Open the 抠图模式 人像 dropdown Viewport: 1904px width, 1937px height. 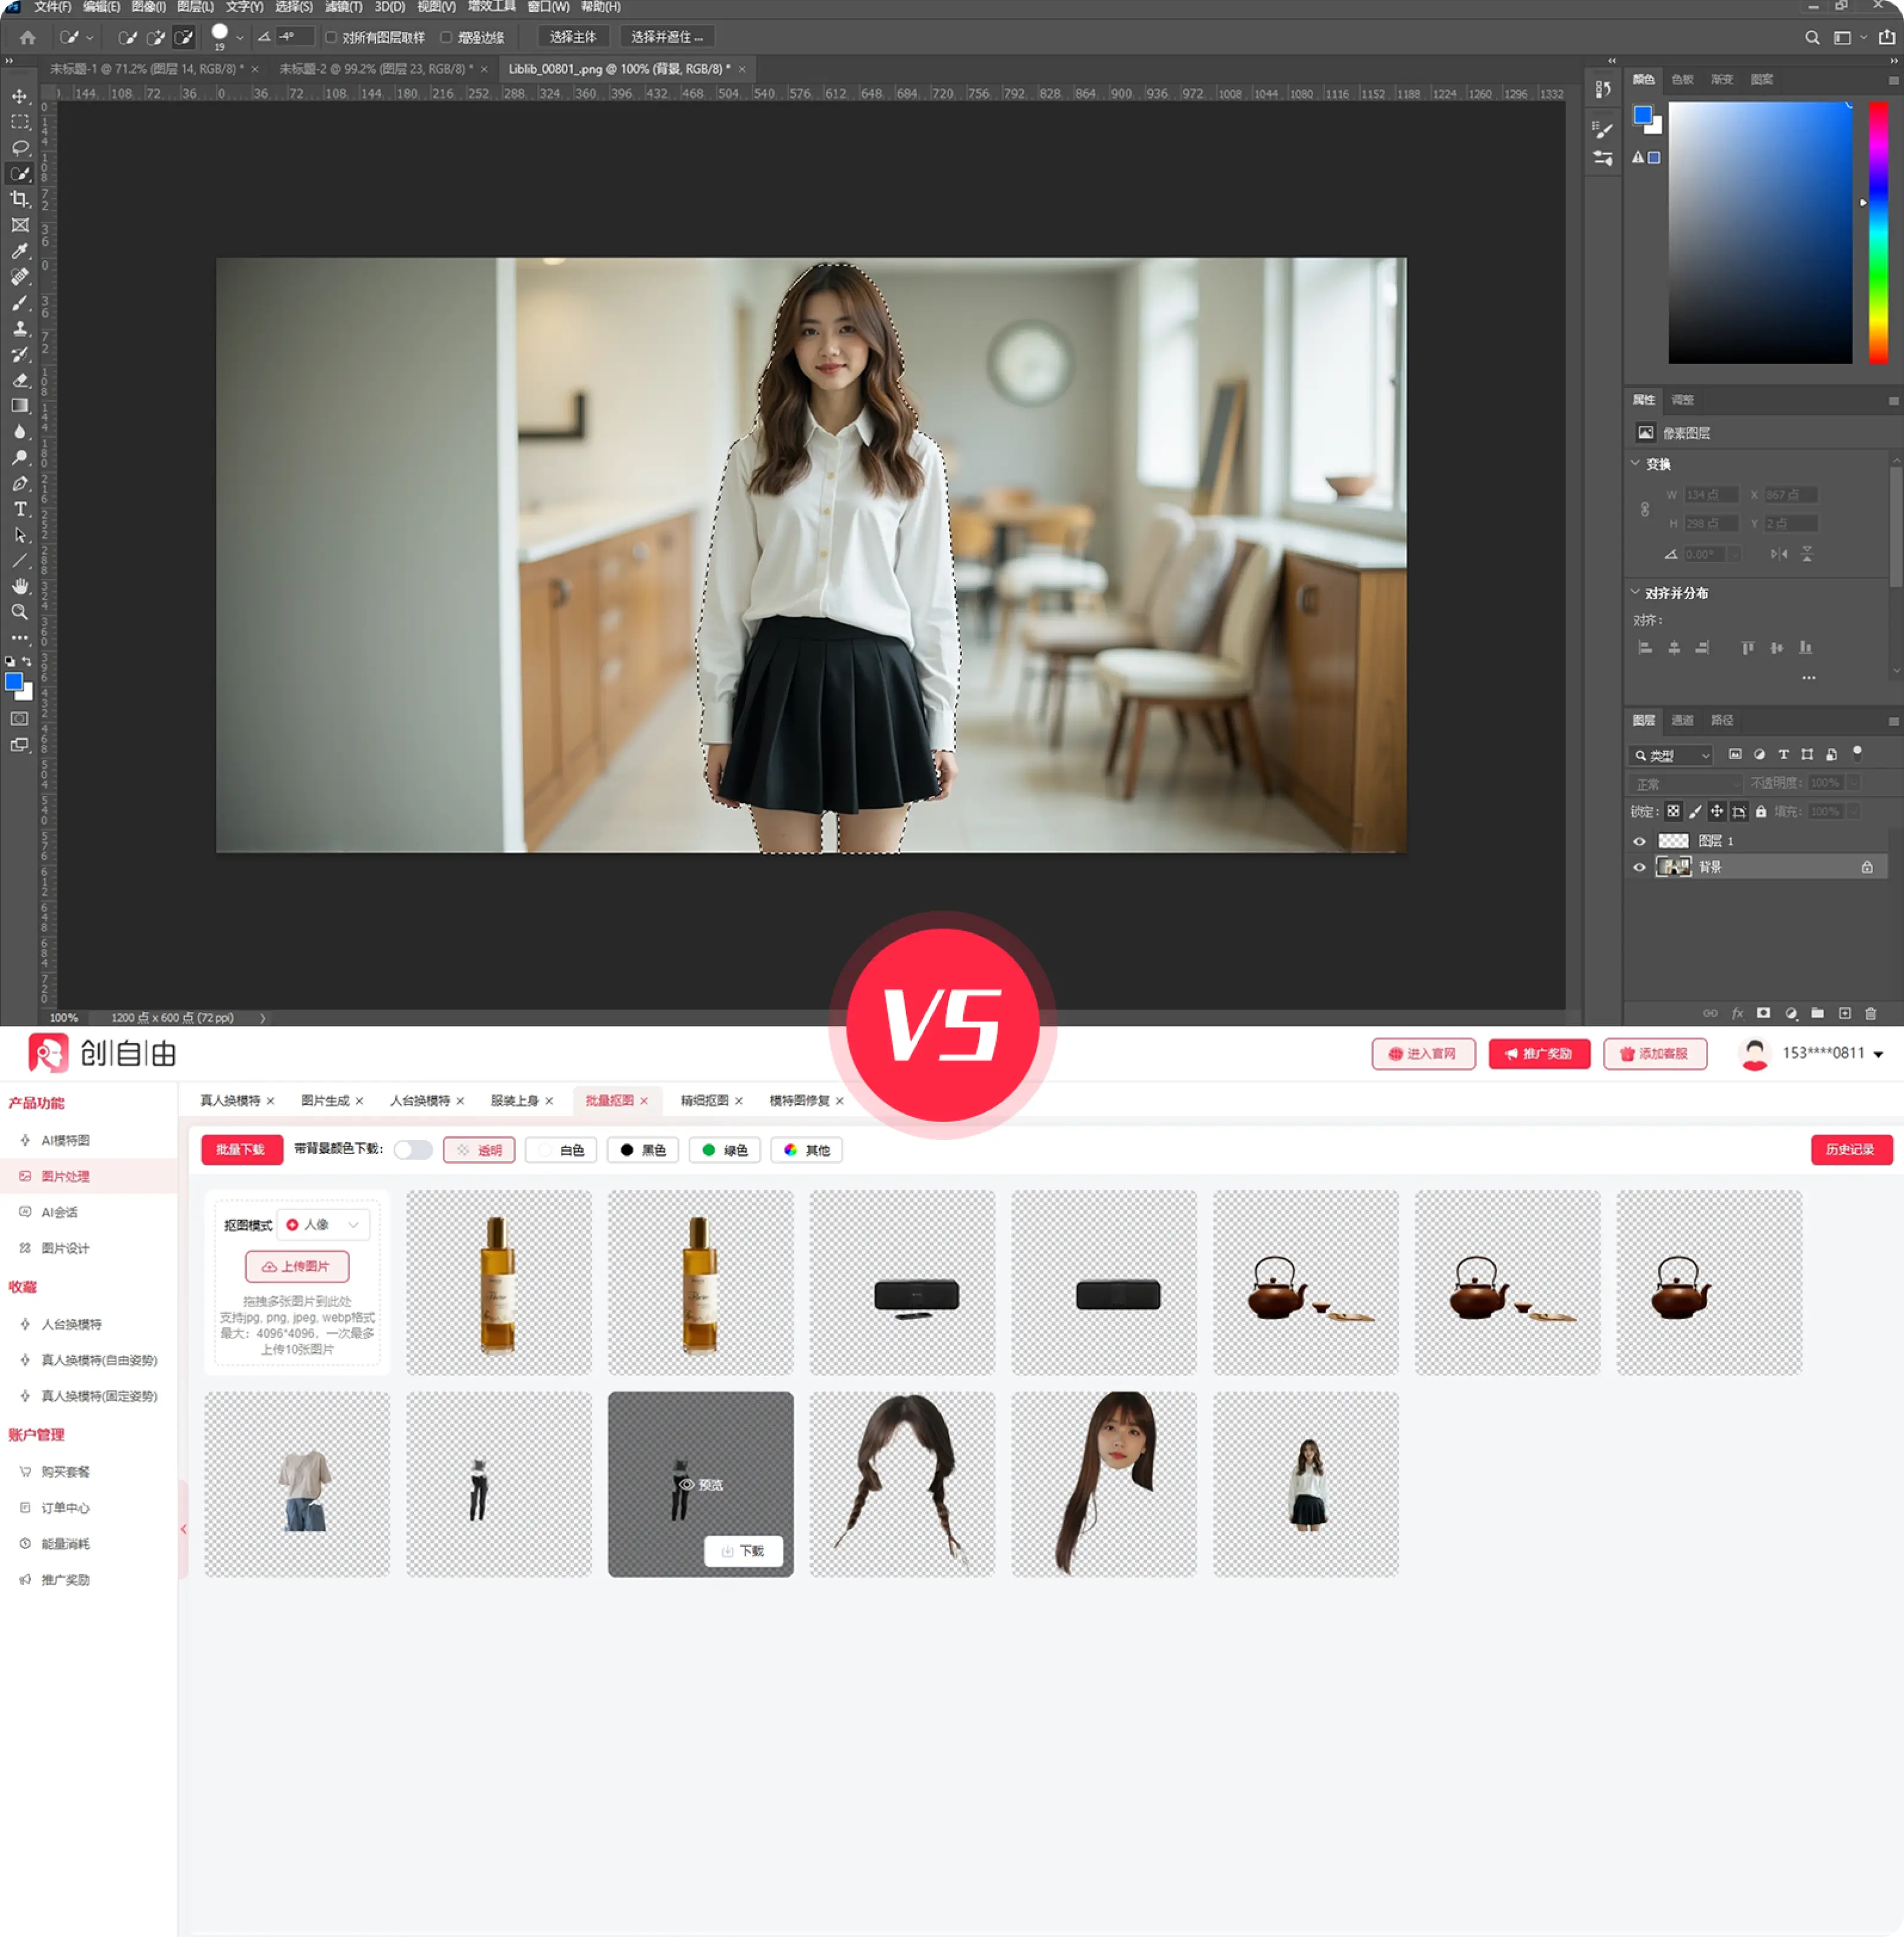coord(324,1225)
